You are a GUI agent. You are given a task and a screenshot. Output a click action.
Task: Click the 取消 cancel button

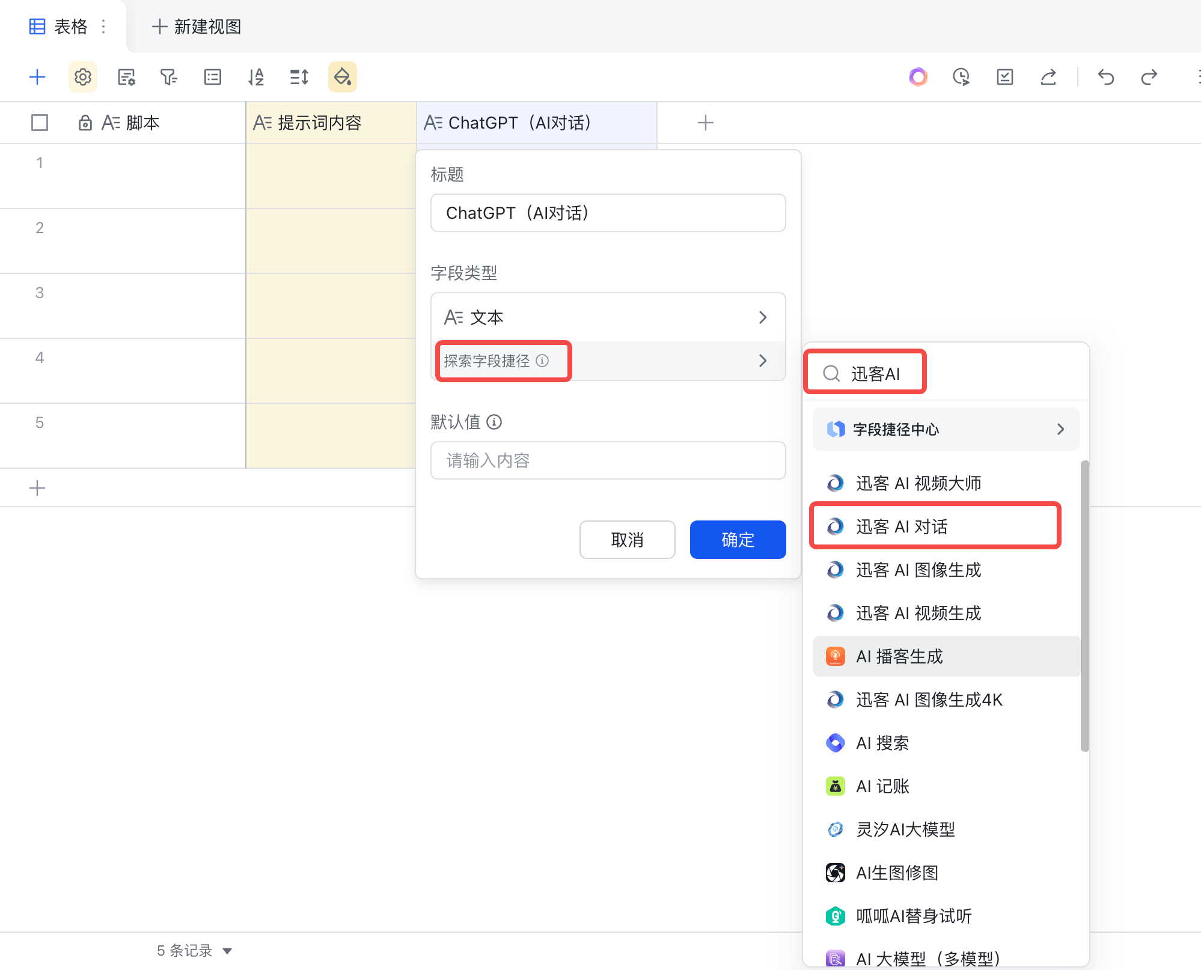point(627,540)
